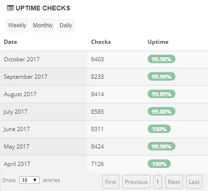Viewport: 208px width, 191px height.
Task: Jump to the Last page
Action: [x=194, y=182]
